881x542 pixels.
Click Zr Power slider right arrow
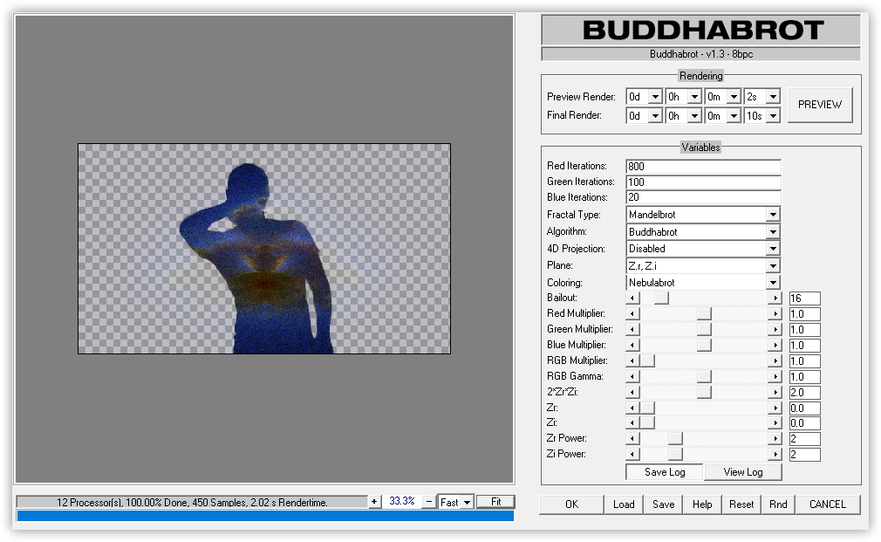[x=775, y=438]
